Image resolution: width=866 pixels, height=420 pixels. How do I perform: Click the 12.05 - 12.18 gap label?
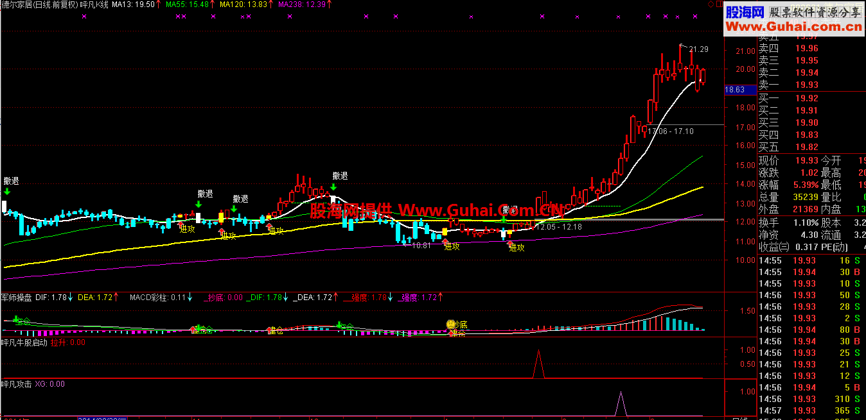560,227
